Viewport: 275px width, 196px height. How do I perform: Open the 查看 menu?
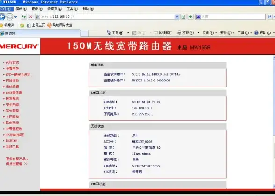pos(37,9)
